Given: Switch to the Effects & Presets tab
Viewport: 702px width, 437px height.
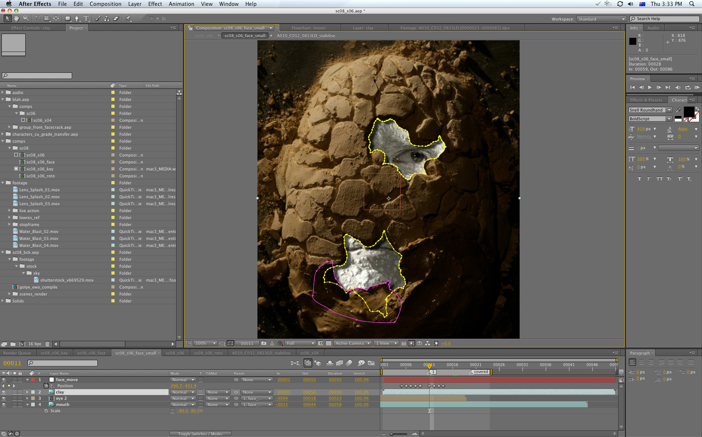Looking at the screenshot, I should coord(646,100).
